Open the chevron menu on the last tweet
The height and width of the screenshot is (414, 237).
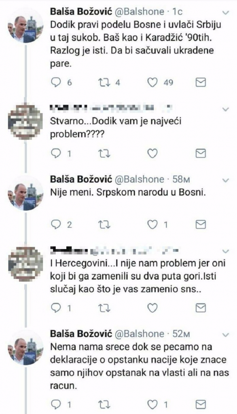point(226,334)
